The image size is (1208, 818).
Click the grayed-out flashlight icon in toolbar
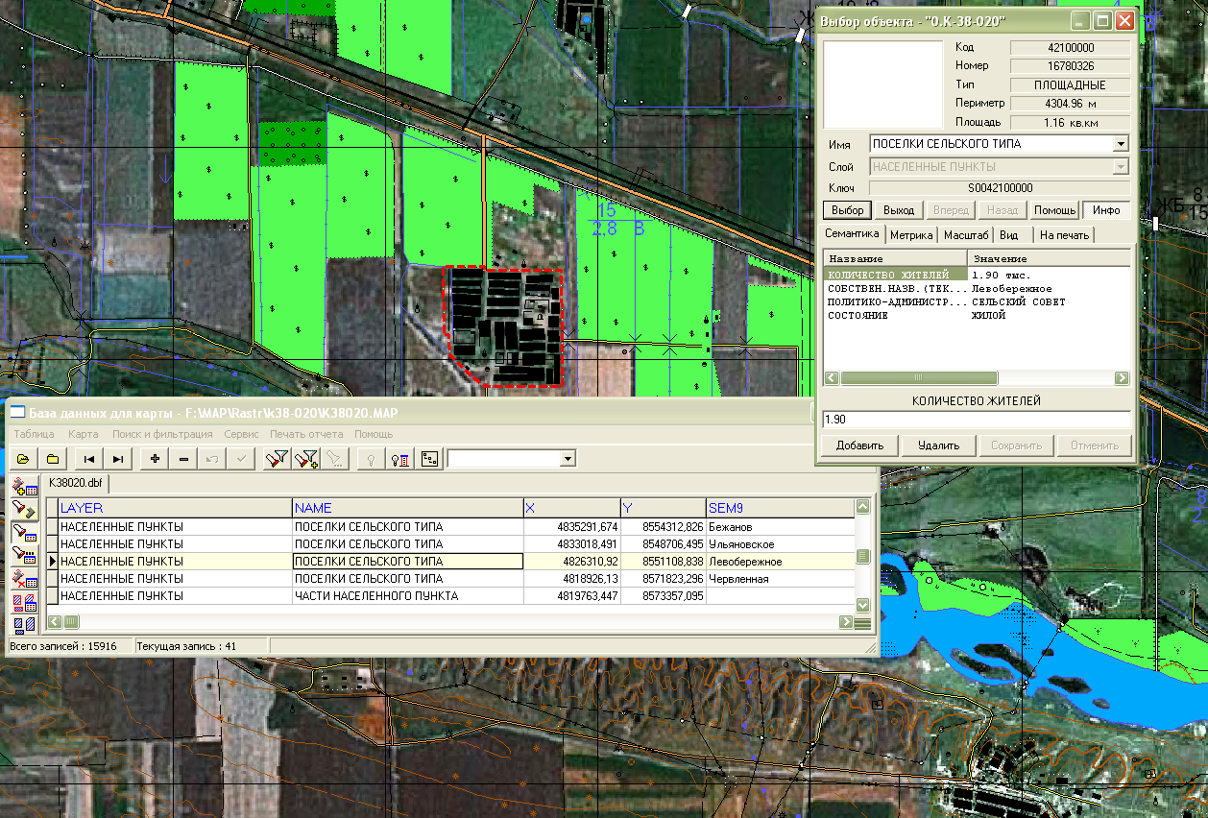(334, 459)
